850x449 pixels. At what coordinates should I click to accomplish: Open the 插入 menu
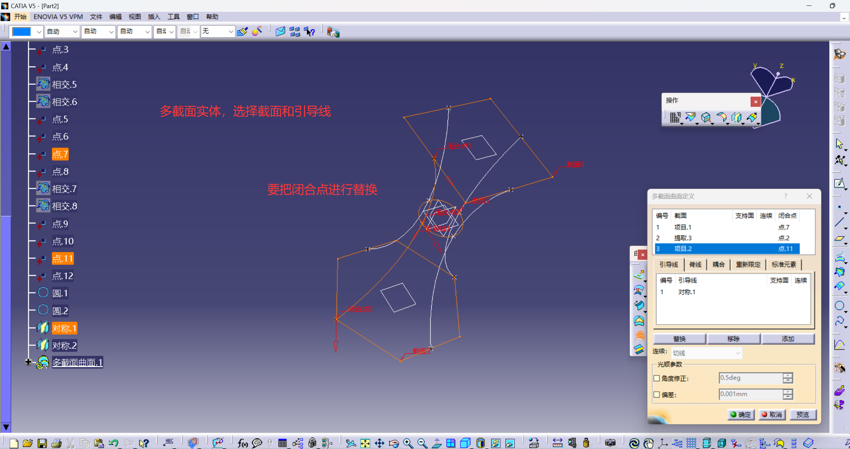coord(154,17)
